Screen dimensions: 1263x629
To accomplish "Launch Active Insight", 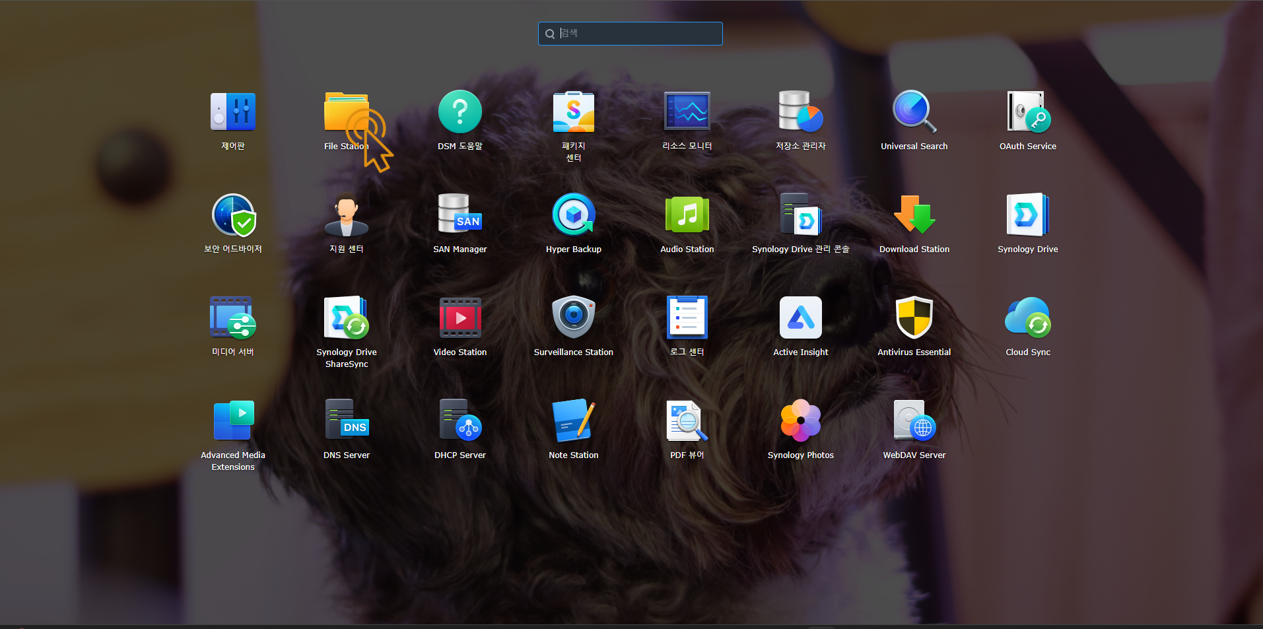I will tap(801, 317).
